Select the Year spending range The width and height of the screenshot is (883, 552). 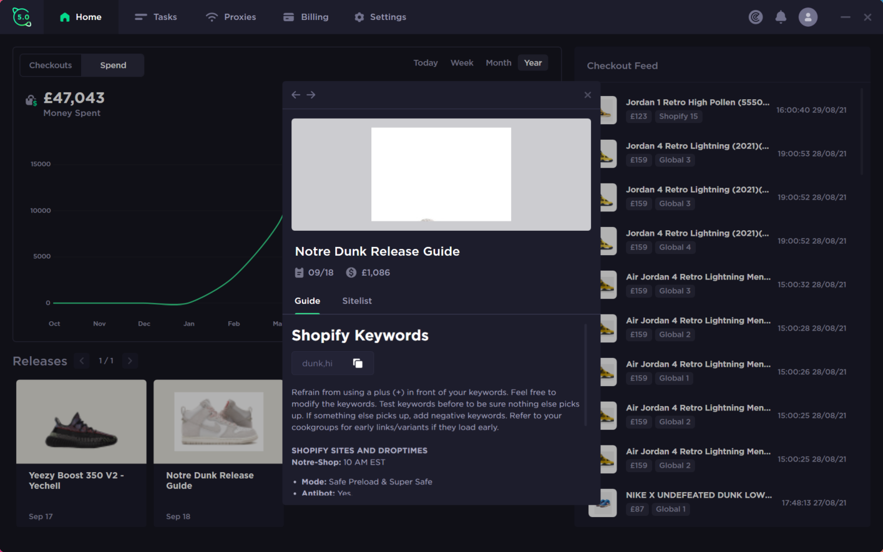coord(533,63)
